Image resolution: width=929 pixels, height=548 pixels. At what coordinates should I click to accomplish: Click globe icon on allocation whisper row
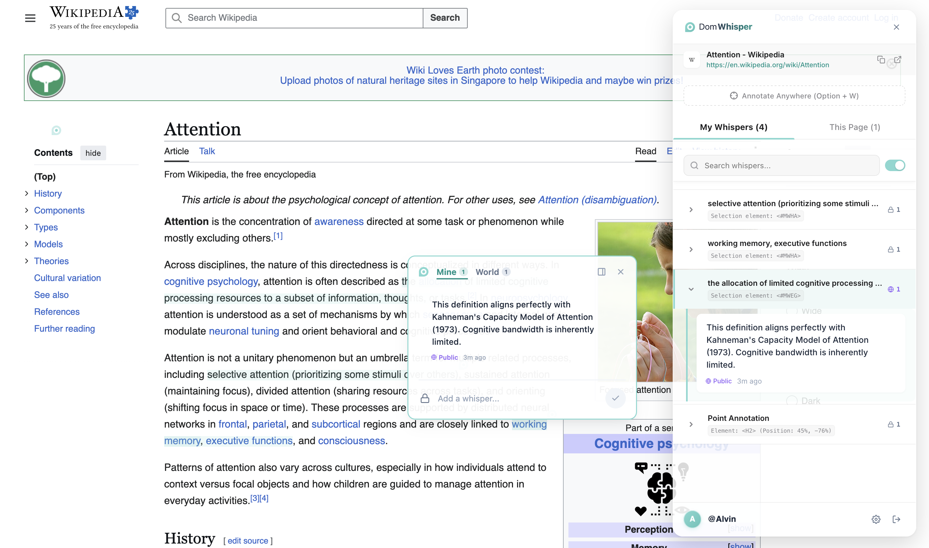[x=891, y=289]
